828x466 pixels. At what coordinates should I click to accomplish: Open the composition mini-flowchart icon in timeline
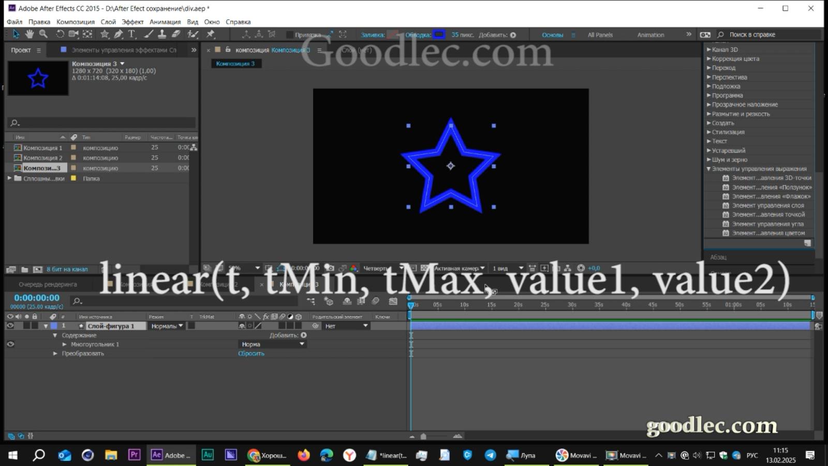point(310,301)
